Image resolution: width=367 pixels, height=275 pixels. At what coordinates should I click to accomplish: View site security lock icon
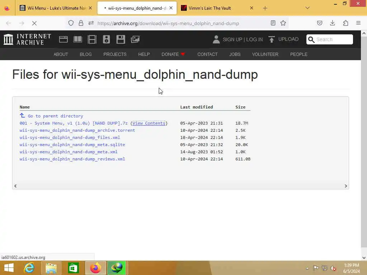click(81, 23)
